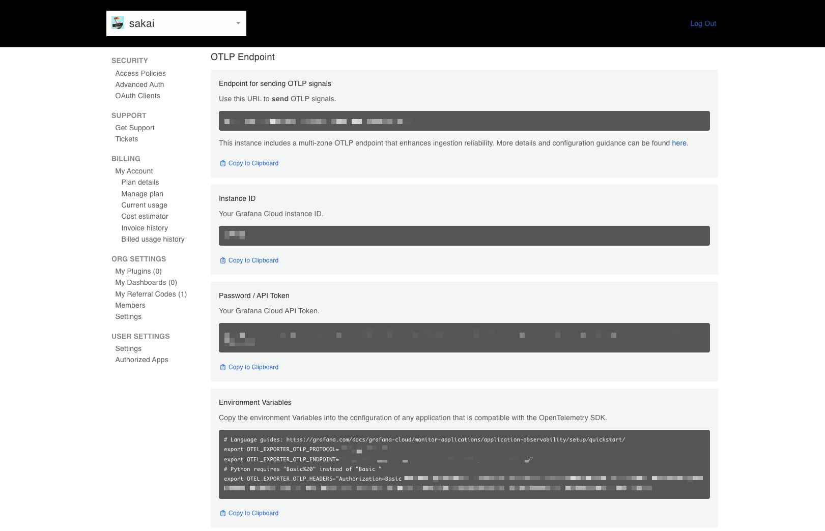Open Authorized Apps under User Settings
This screenshot has height=531, width=825.
pos(141,360)
